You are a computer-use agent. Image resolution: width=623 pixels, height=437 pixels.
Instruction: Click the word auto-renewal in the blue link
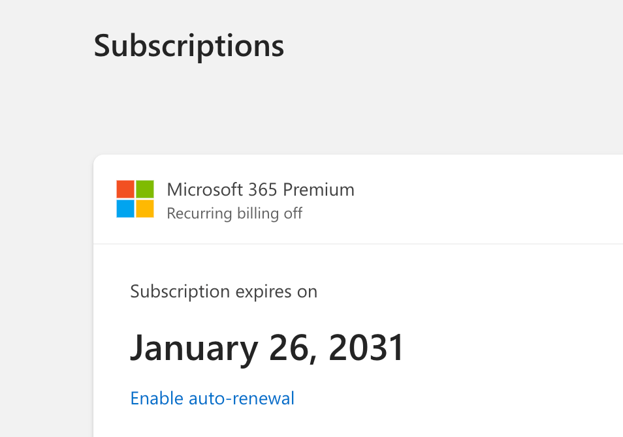(242, 398)
